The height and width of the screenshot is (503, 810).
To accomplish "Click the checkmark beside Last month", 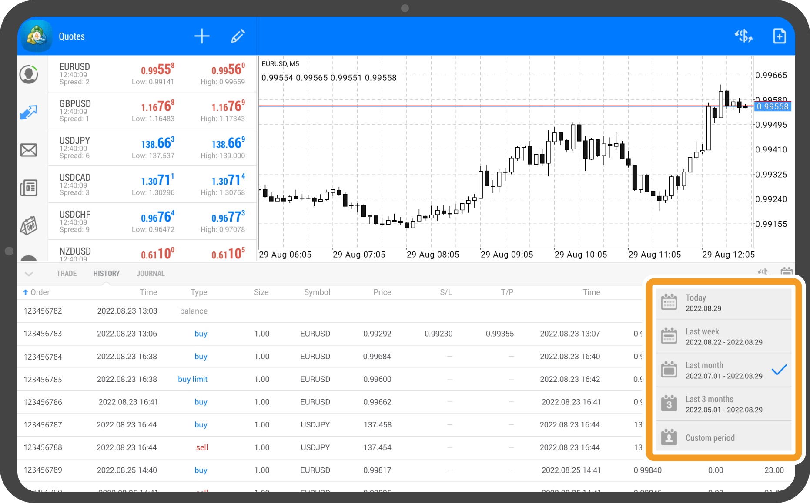I will coord(780,370).
